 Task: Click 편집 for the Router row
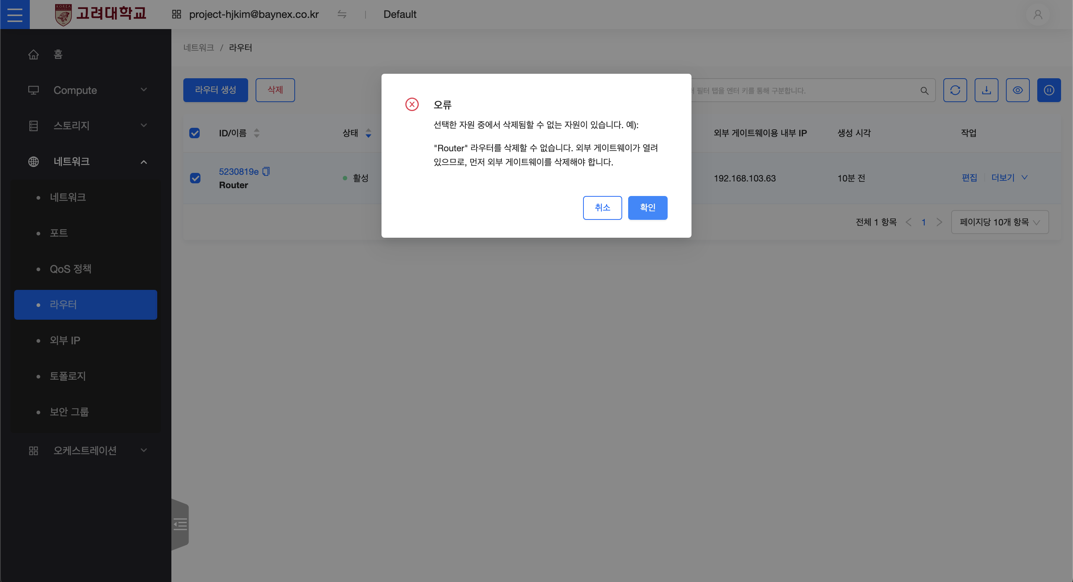pos(969,178)
